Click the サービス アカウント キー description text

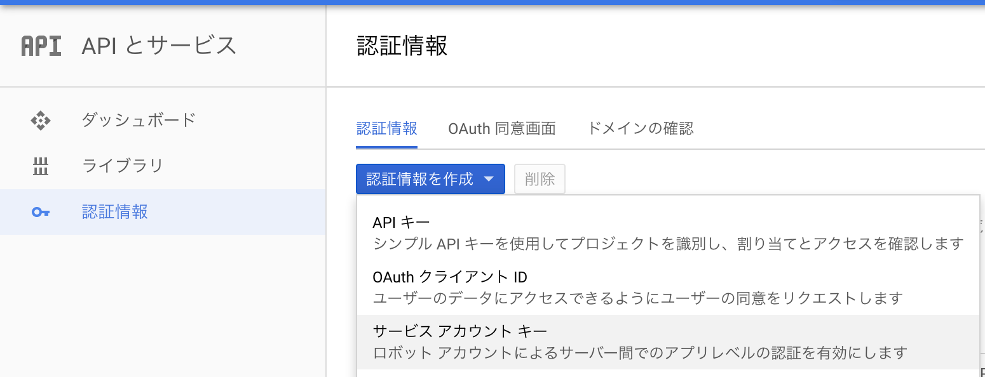640,352
